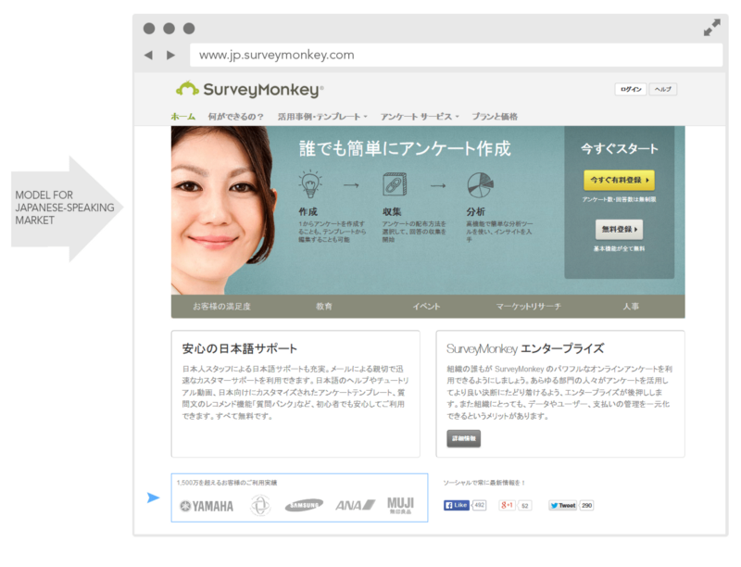Click the ANA logo
This screenshot has height=567, width=741.
(x=356, y=505)
